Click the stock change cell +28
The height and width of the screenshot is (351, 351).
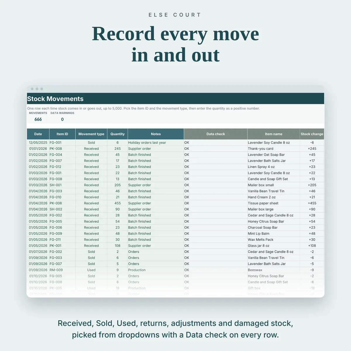[x=312, y=215]
